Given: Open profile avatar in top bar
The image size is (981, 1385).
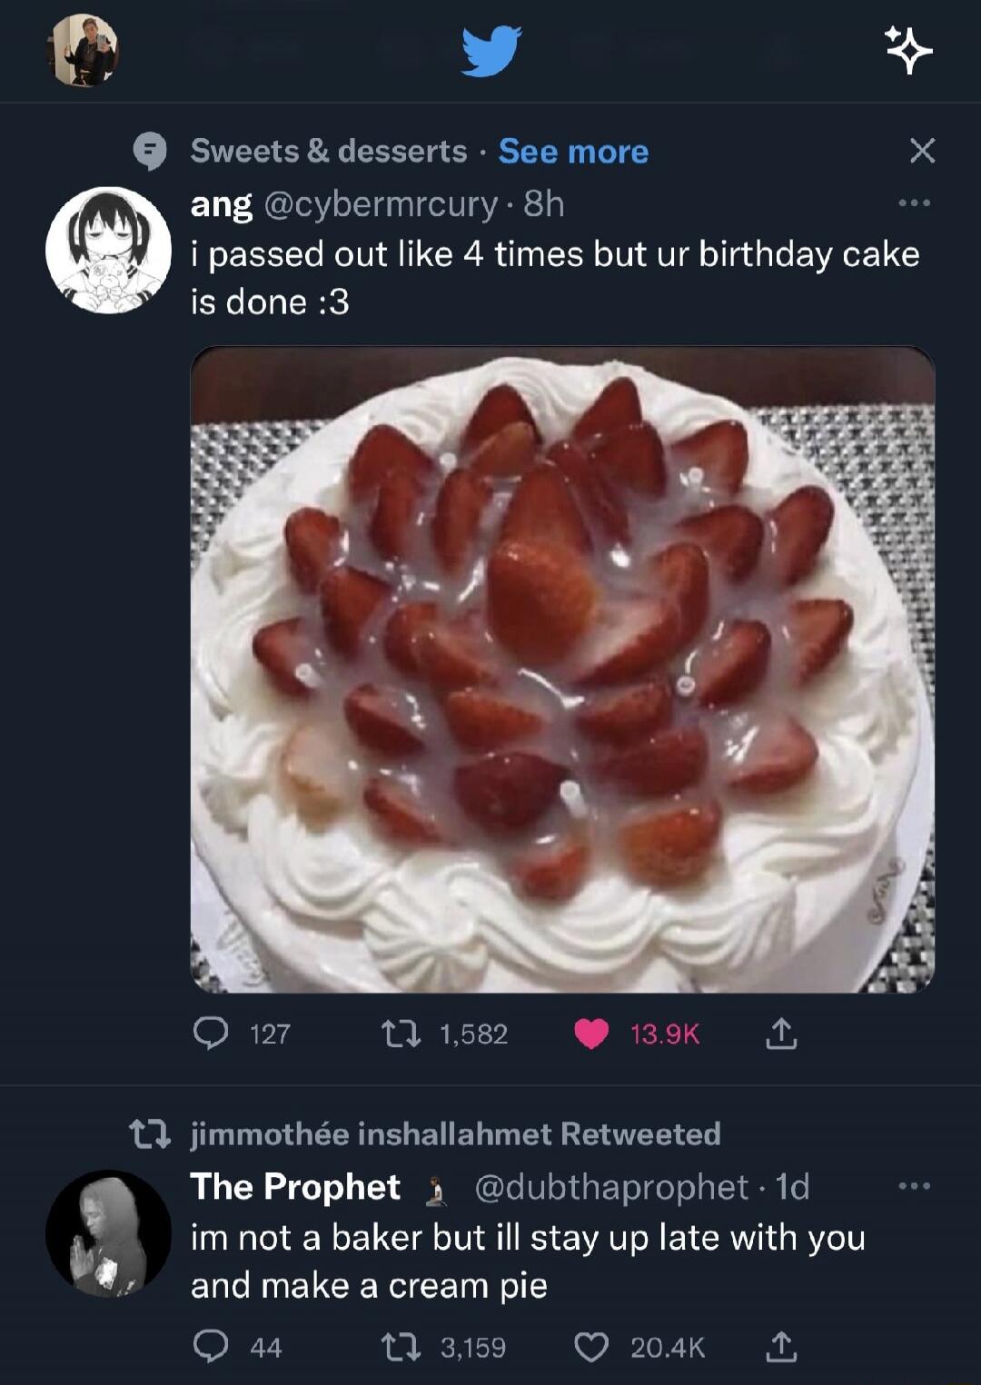Looking at the screenshot, I should (x=83, y=51).
